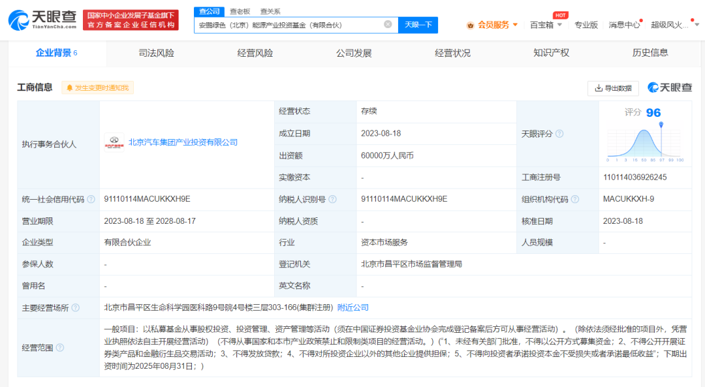
Task: Open 北京汽车集团产业投资有限公司 link
Action: [x=183, y=142]
